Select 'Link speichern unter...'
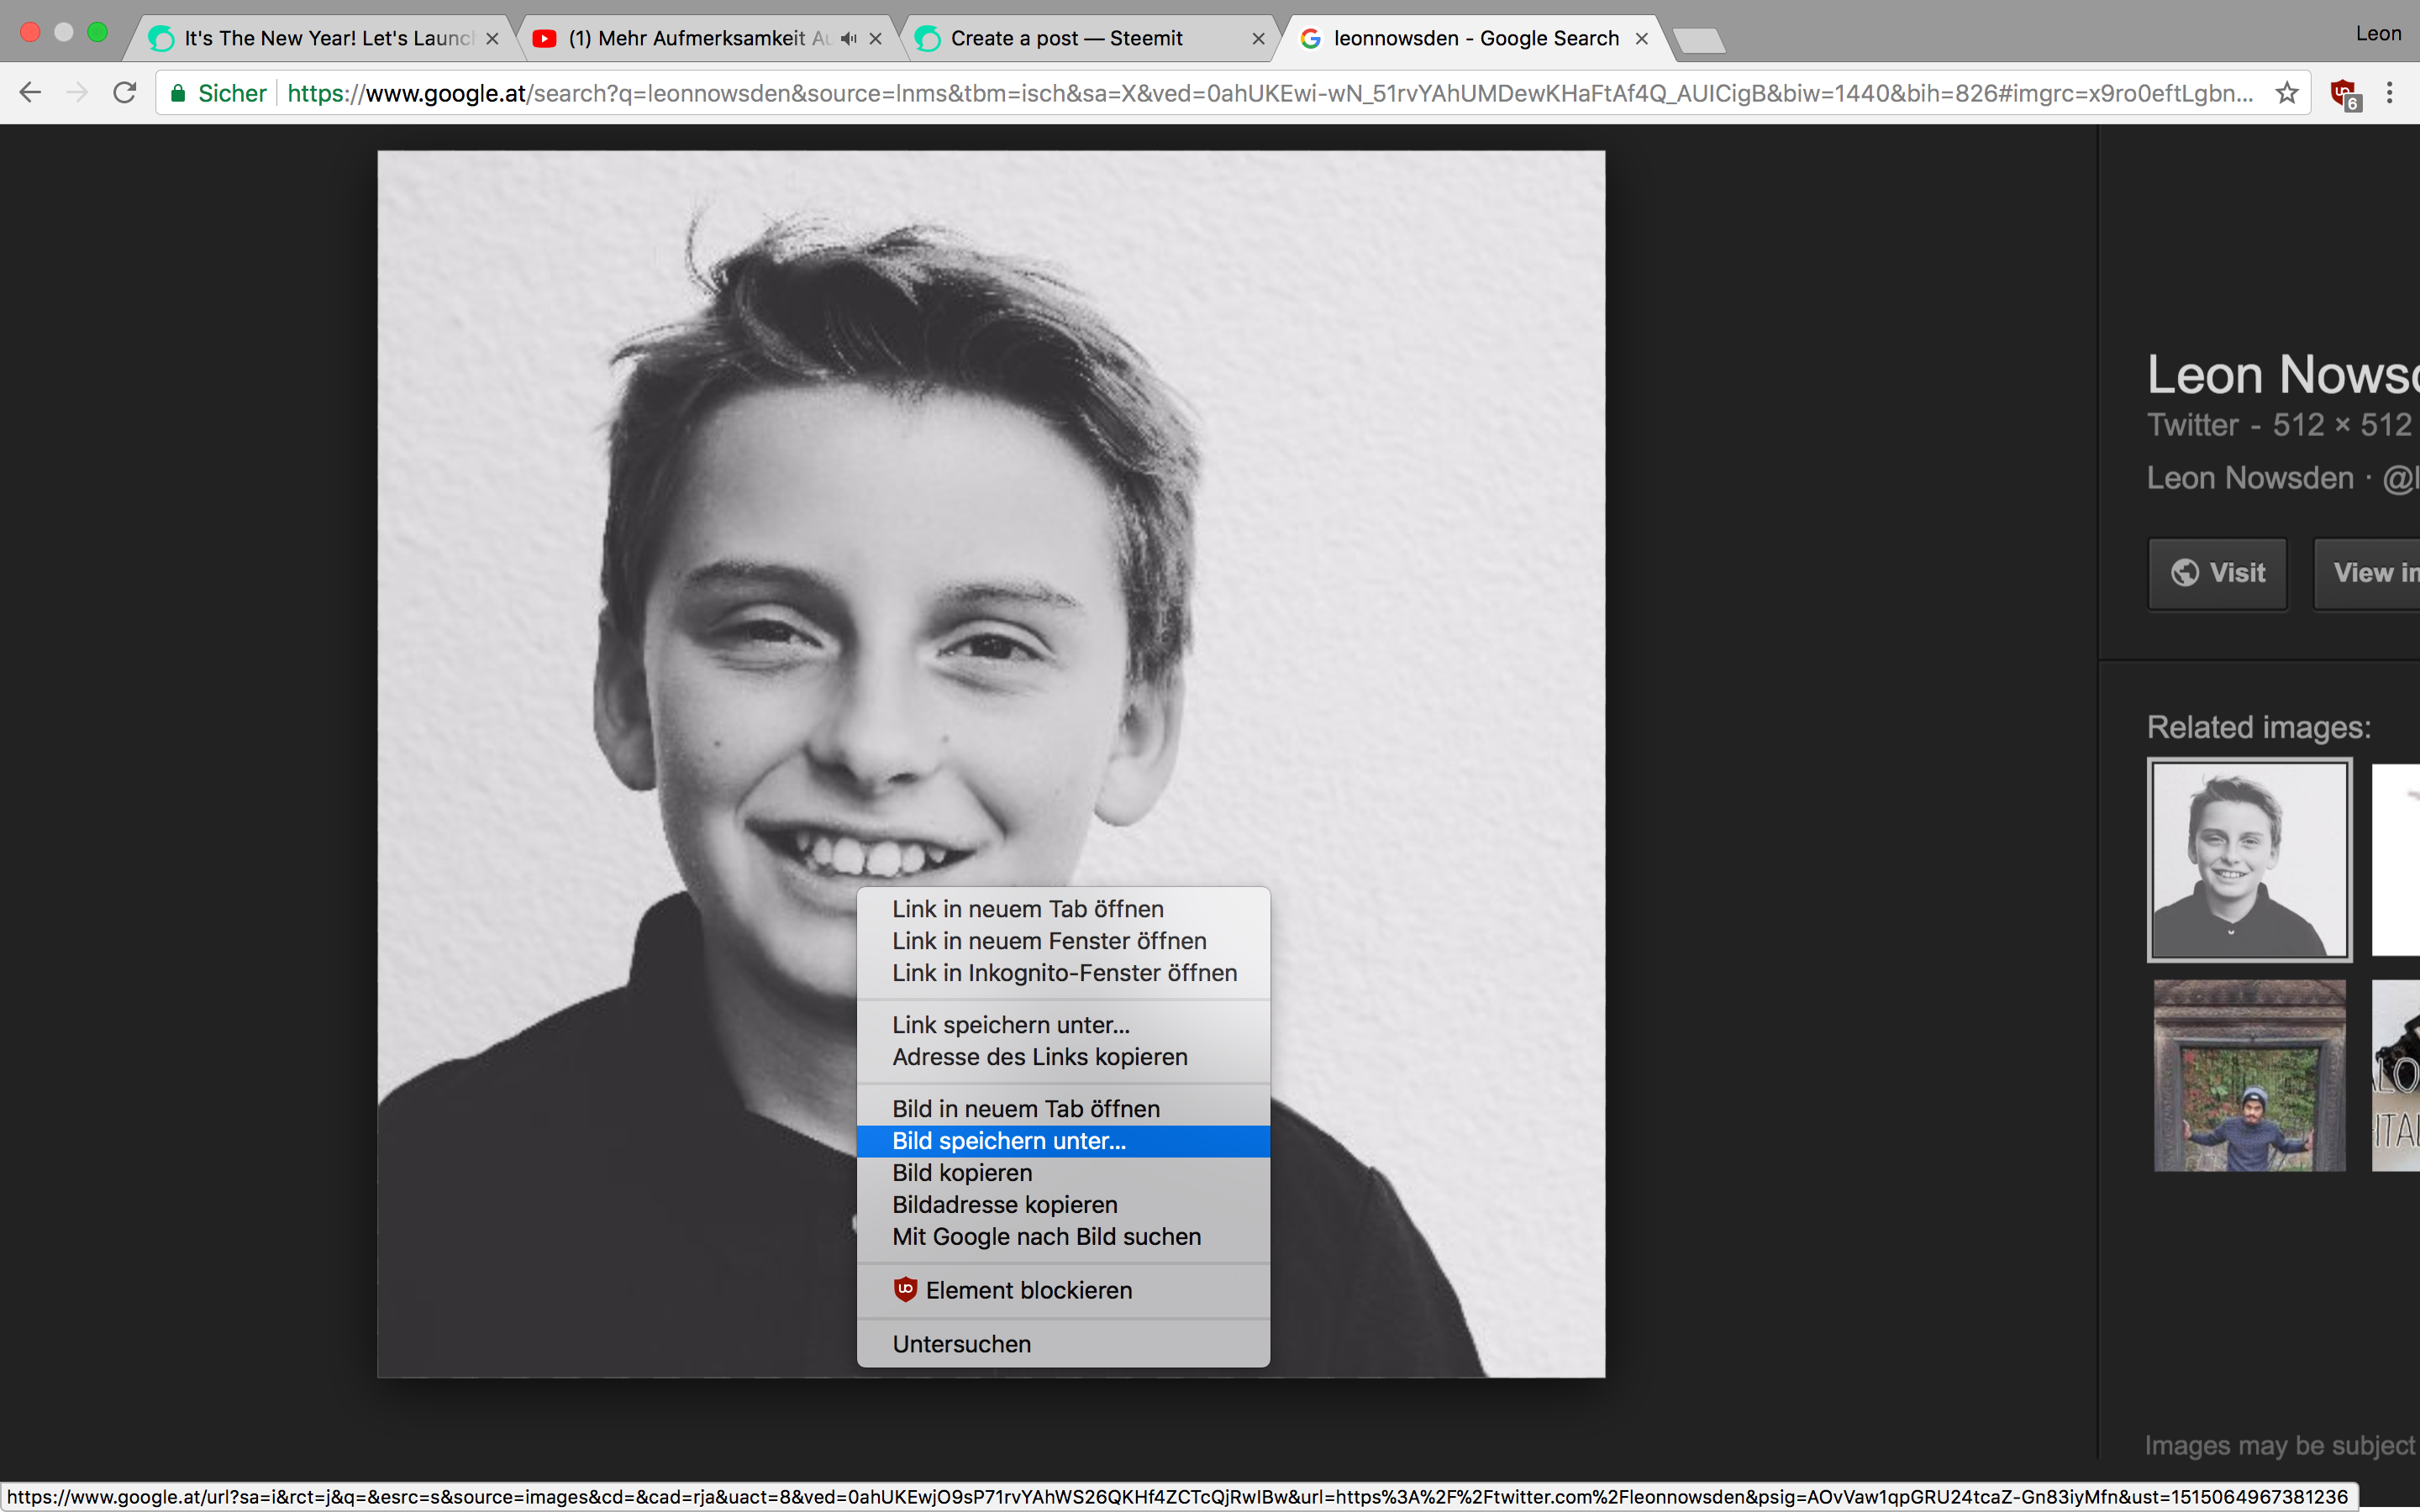 tap(1063, 1025)
